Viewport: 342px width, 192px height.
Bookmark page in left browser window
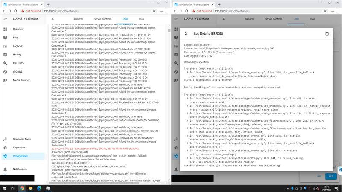[154, 11]
